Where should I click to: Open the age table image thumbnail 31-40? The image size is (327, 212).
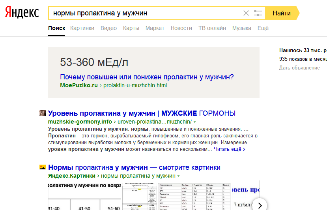coord(85,196)
